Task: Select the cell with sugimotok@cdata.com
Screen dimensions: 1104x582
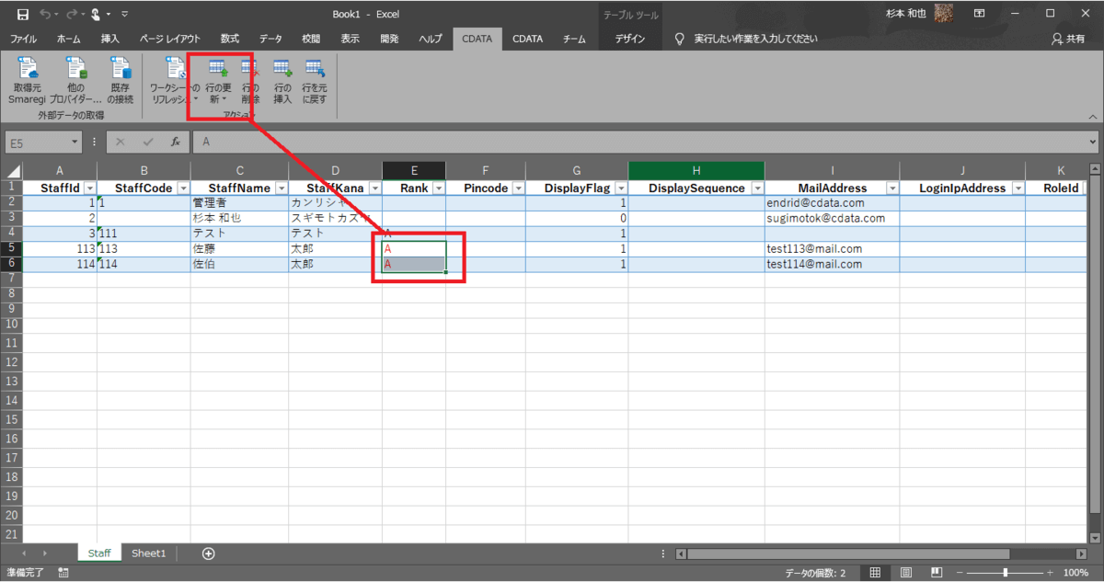Action: pos(832,218)
